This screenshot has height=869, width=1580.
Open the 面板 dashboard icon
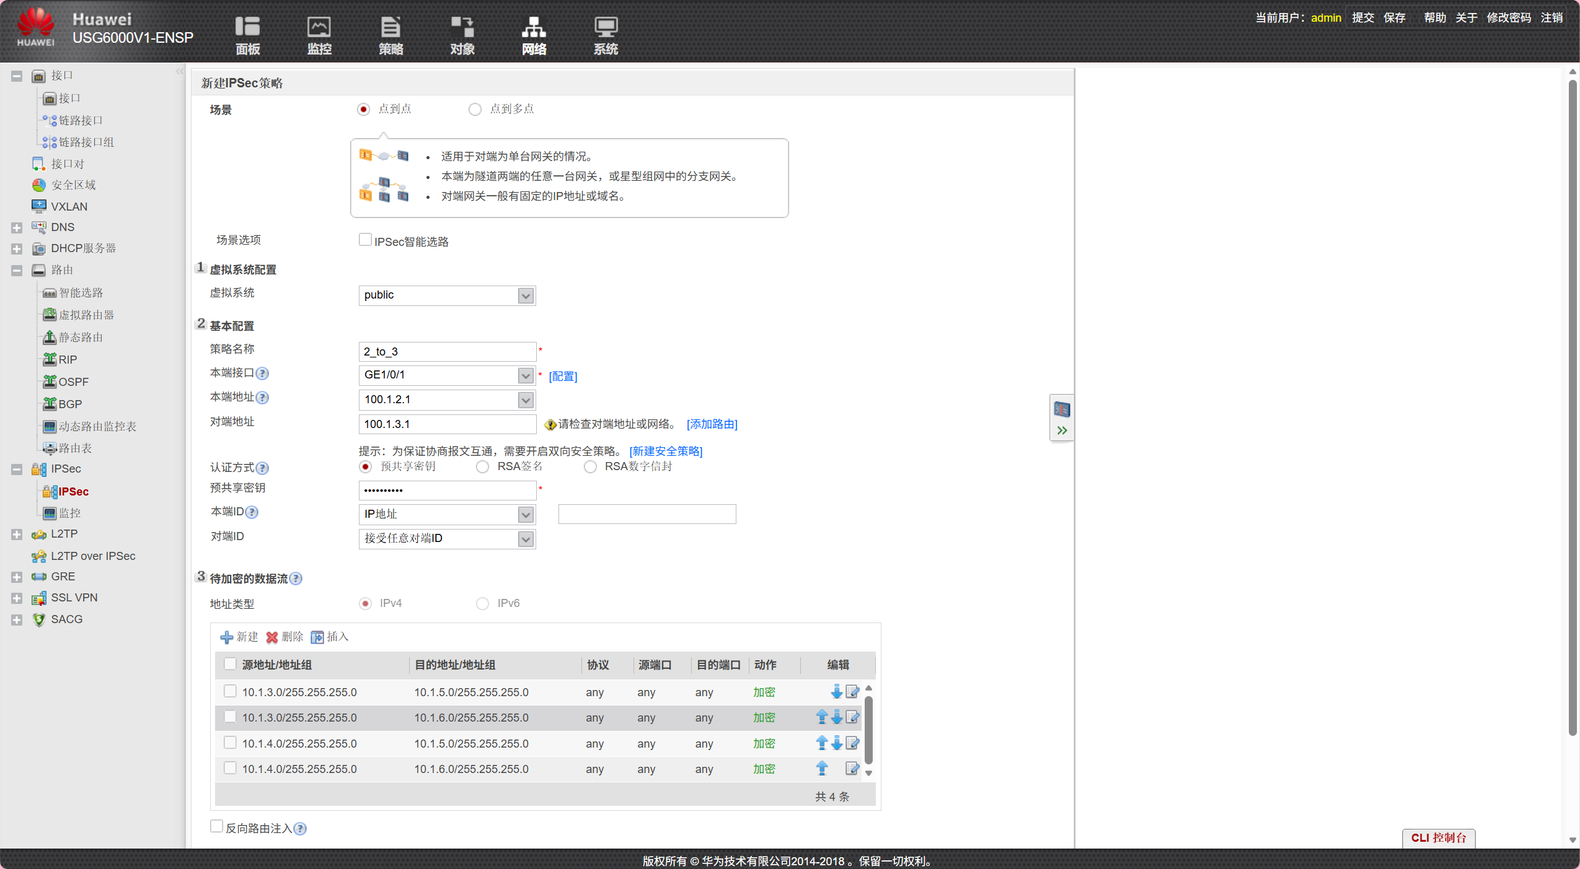click(x=247, y=27)
